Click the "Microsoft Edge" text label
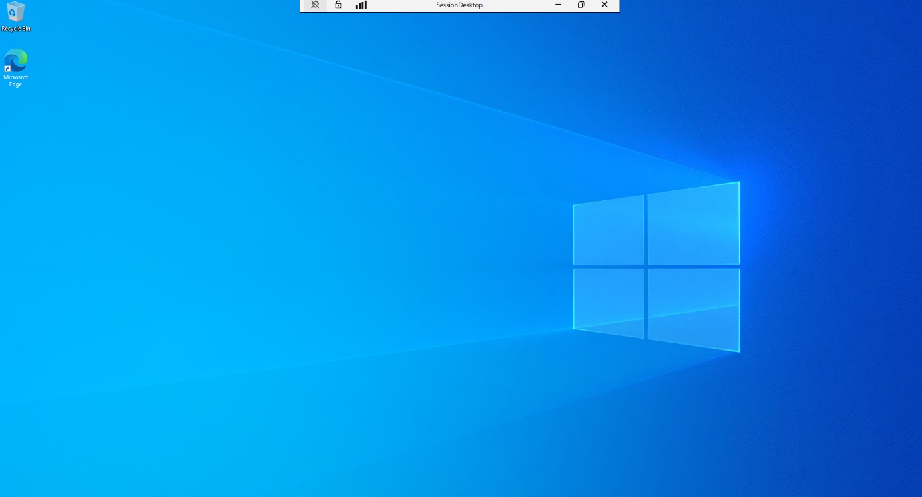 [15, 81]
